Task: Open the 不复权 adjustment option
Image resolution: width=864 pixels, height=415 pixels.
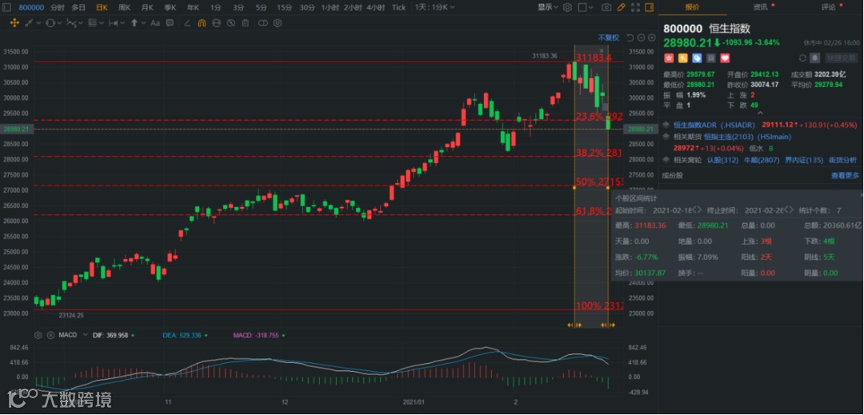Action: click(x=608, y=38)
